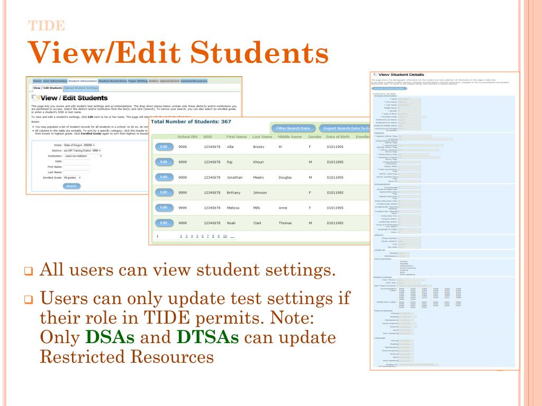
Task: Go to results page 2
Action: (x=181, y=236)
